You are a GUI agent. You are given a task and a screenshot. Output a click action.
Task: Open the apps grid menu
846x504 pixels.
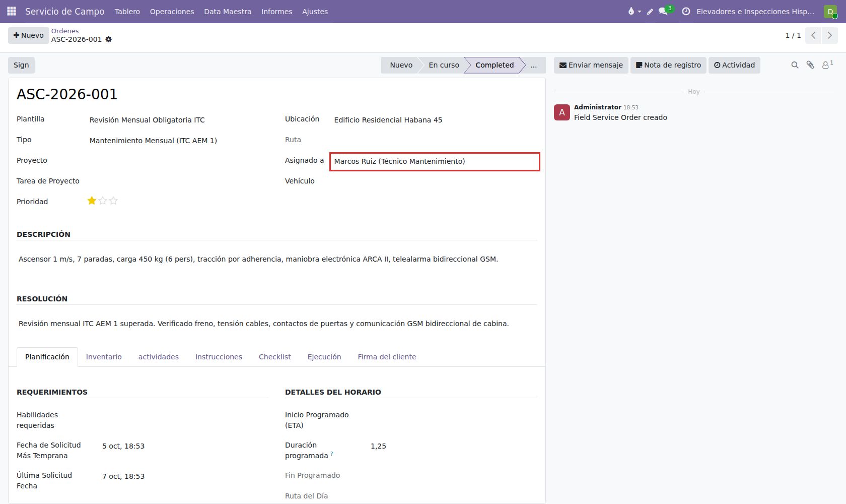point(12,11)
